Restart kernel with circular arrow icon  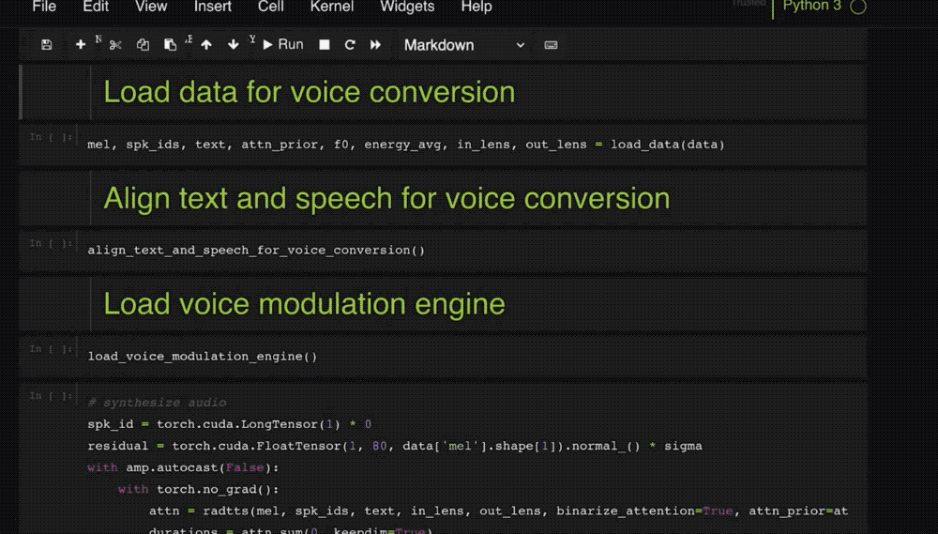click(x=350, y=45)
